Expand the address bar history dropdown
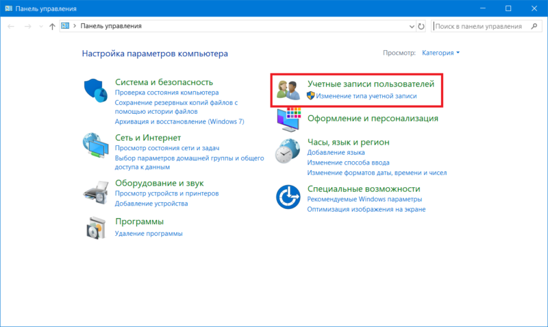 pos(412,27)
